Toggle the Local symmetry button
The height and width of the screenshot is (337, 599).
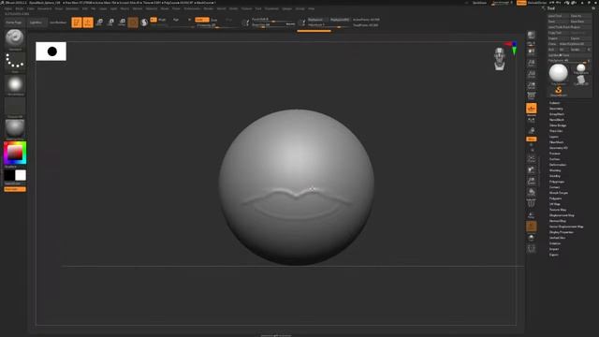[x=532, y=121]
